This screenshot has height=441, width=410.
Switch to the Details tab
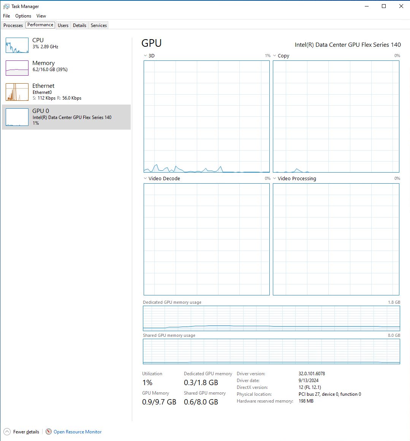(79, 25)
